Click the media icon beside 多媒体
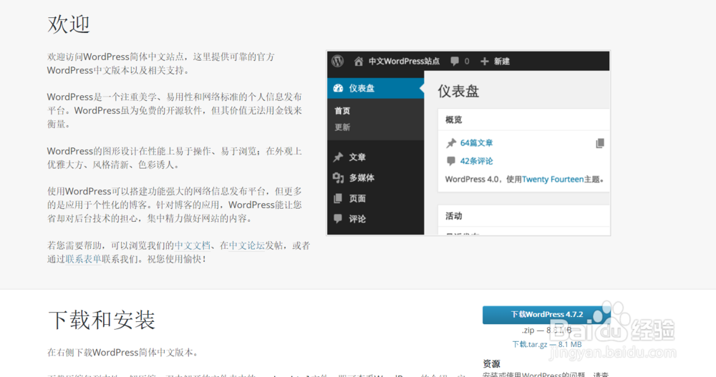The width and height of the screenshot is (716, 377). coord(338,177)
